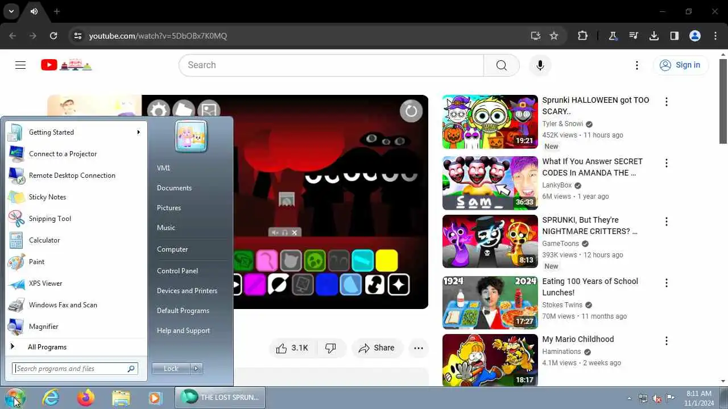Focus the Search programs and files box

click(75, 369)
